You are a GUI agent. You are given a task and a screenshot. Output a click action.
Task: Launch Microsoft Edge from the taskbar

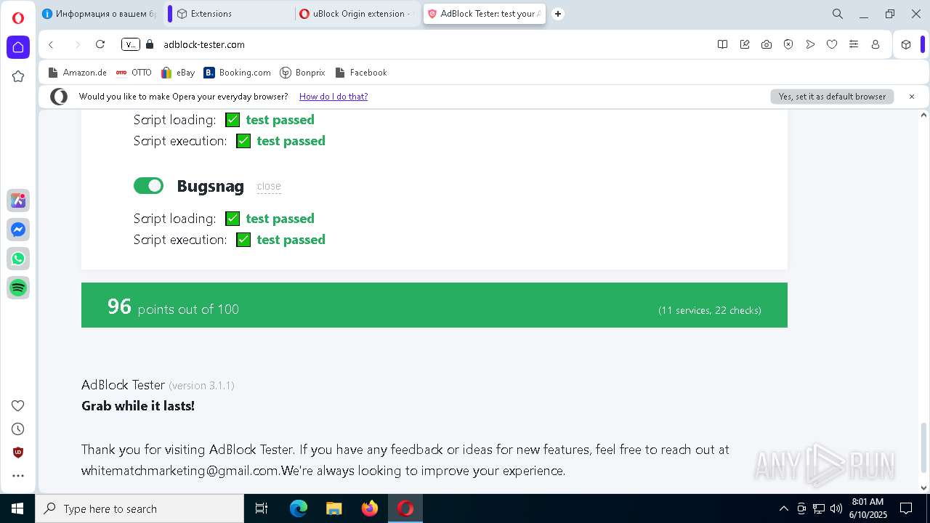[299, 508]
